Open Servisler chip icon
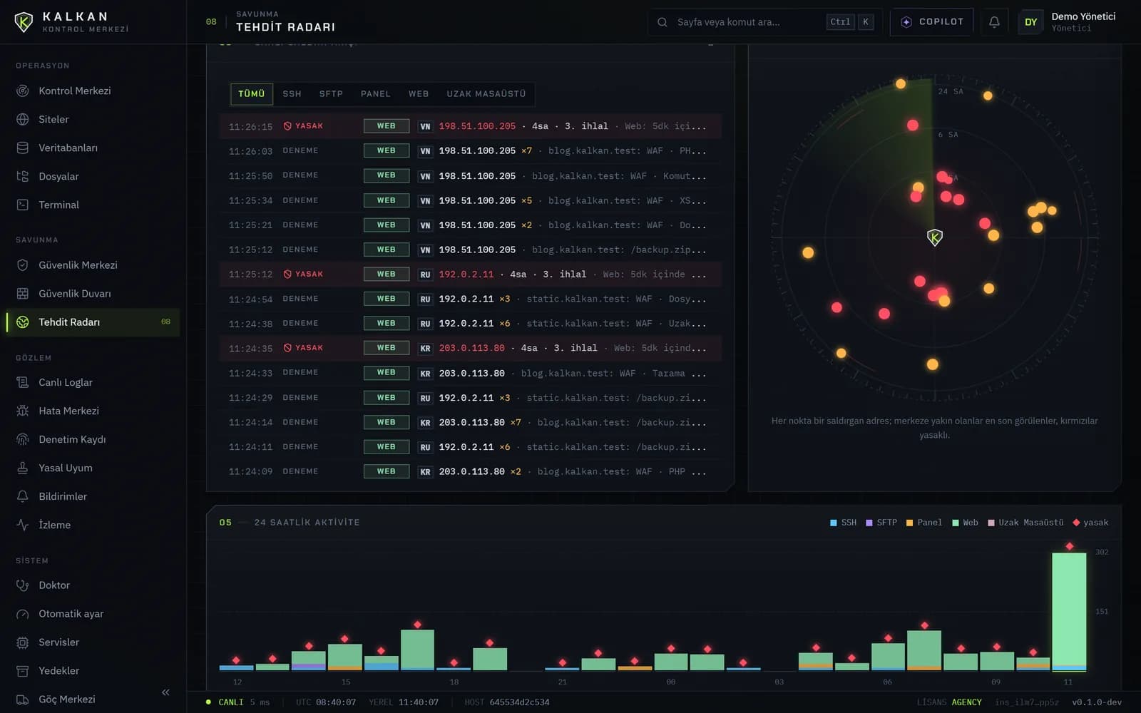The image size is (1141, 713). pyautogui.click(x=23, y=642)
